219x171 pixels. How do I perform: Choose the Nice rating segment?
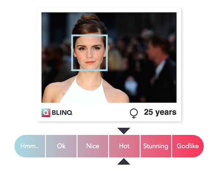click(x=93, y=146)
